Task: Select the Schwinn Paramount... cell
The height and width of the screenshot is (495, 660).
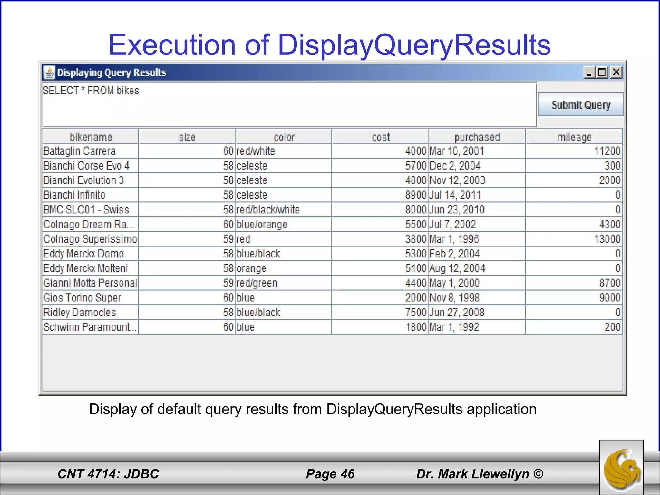Action: [91, 327]
